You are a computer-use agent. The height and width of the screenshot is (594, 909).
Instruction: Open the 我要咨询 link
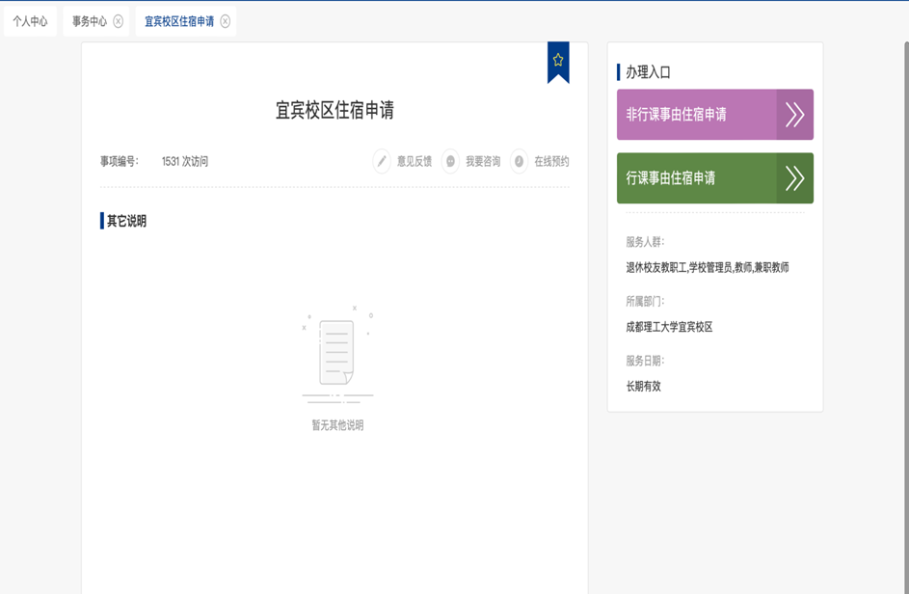[483, 161]
